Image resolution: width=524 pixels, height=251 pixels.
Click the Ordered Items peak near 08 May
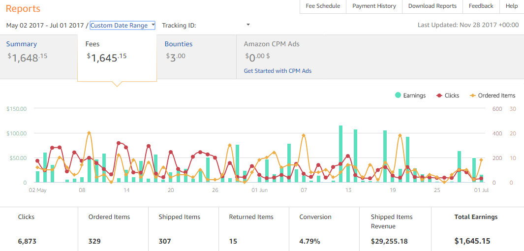(x=89, y=133)
